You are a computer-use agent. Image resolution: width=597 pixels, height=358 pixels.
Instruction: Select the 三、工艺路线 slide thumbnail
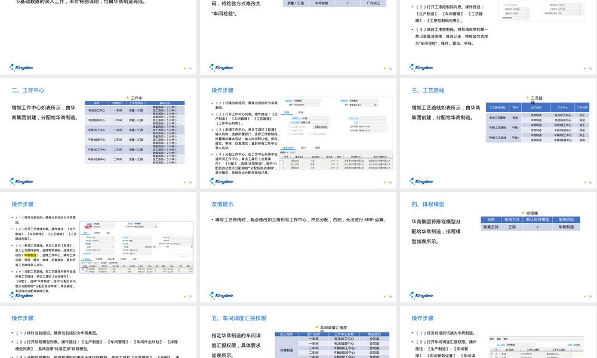498,133
